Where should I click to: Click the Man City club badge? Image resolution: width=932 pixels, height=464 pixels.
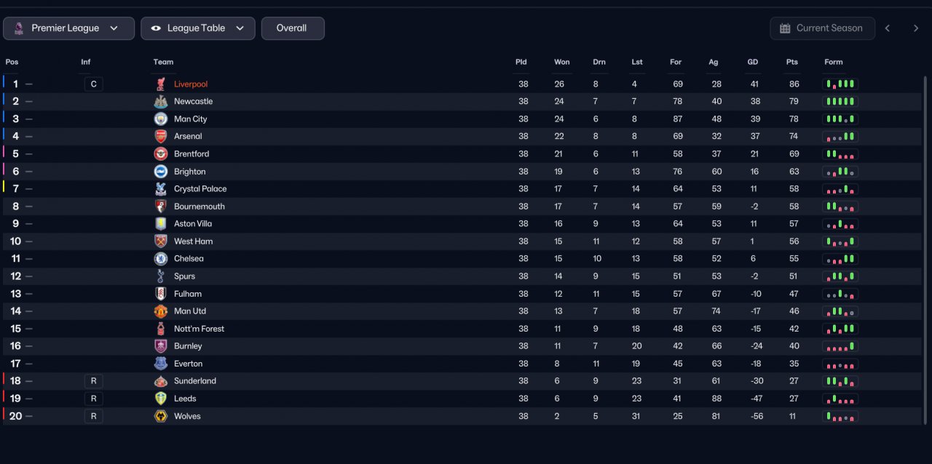coord(161,119)
